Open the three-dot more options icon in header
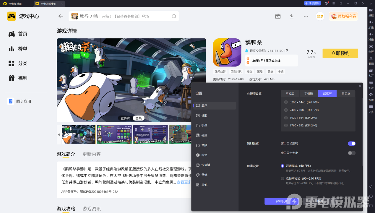 point(306,16)
